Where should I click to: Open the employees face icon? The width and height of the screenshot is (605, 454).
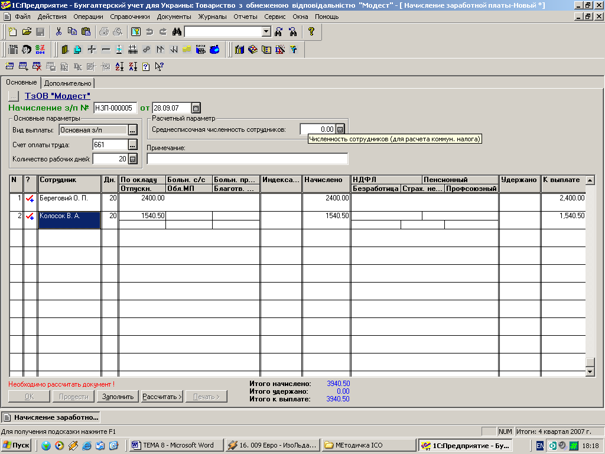coord(27,50)
